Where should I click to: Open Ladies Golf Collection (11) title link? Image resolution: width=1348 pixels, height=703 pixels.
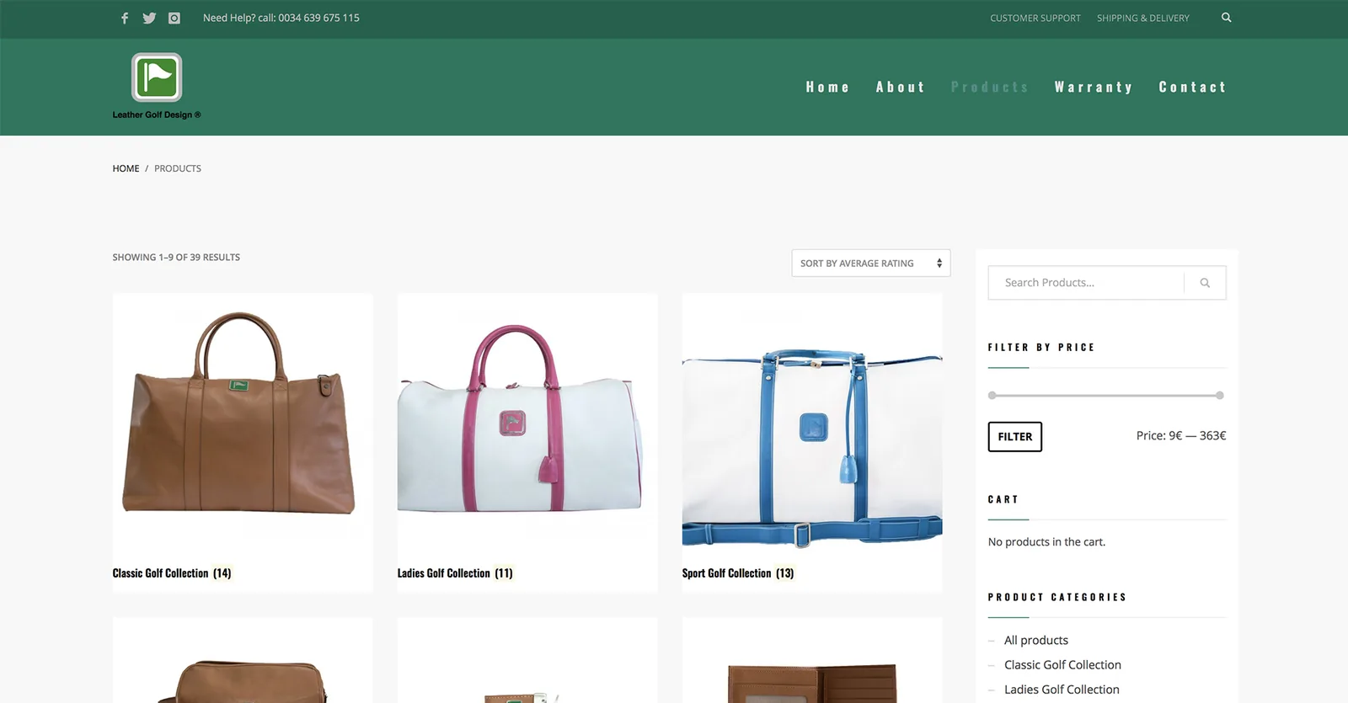455,573
